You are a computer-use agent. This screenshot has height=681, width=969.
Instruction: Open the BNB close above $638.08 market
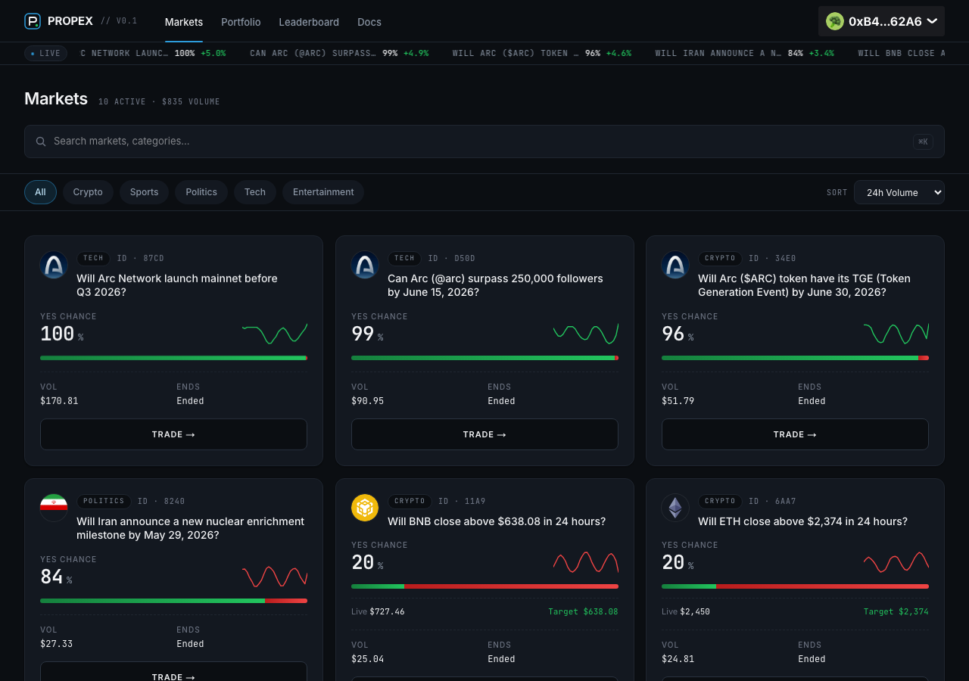(x=497, y=521)
